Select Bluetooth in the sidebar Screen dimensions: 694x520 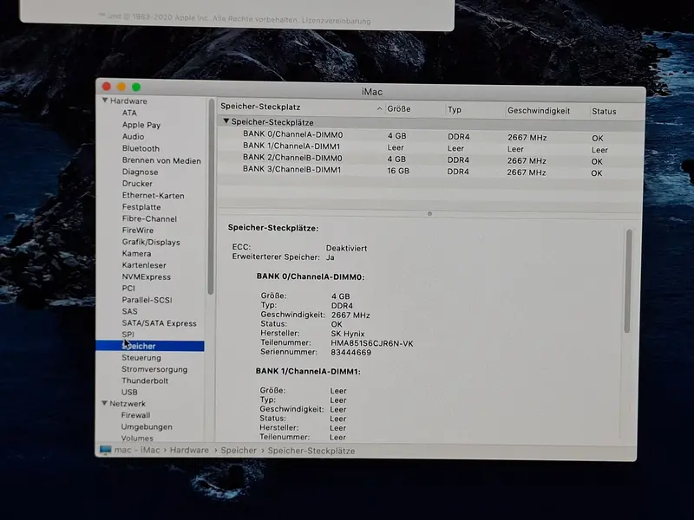click(x=141, y=148)
